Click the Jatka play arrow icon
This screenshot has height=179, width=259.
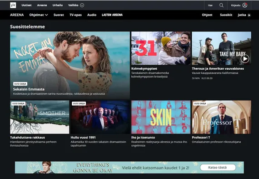click(x=249, y=15)
